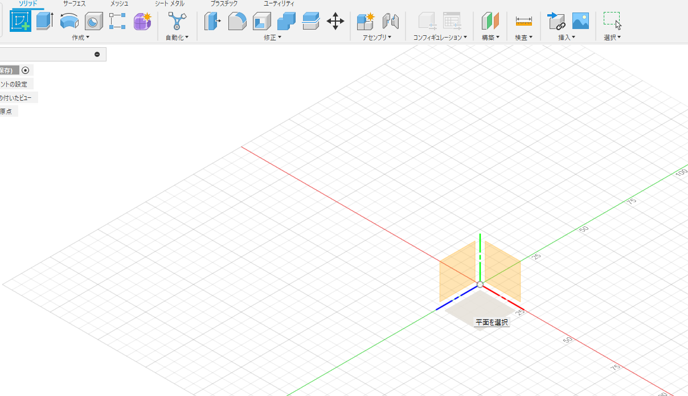
Task: Select the Revolve tool
Action: click(69, 22)
